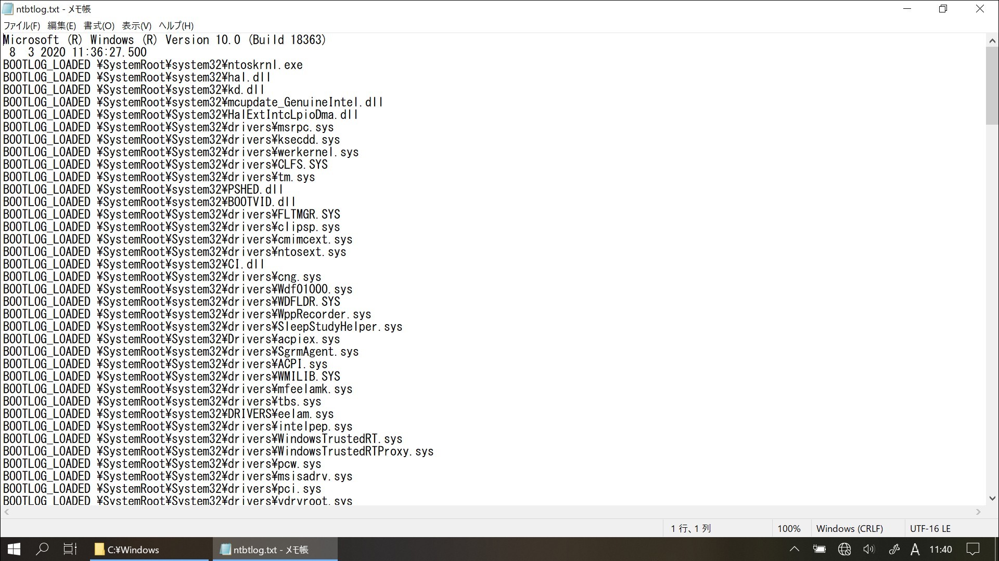Click UTF-16 LE encoding status entry
Image resolution: width=999 pixels, height=561 pixels.
coord(930,528)
